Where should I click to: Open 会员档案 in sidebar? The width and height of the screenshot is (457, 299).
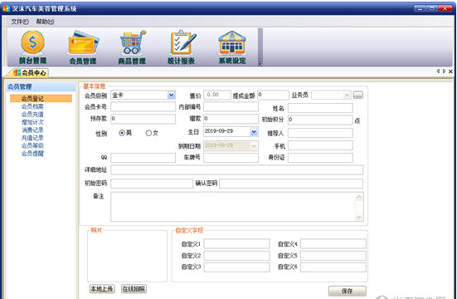coord(32,106)
